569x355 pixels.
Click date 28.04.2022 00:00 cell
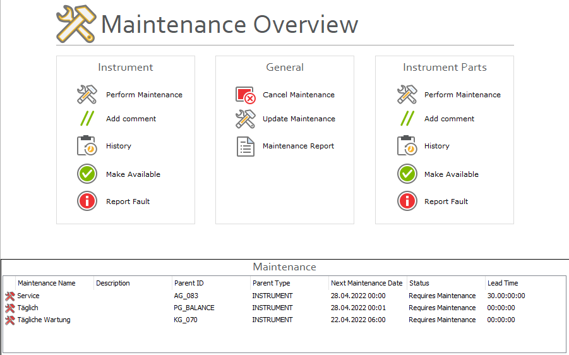[x=358, y=296]
